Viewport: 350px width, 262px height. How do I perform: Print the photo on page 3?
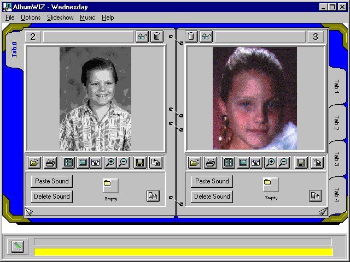[x=210, y=162]
